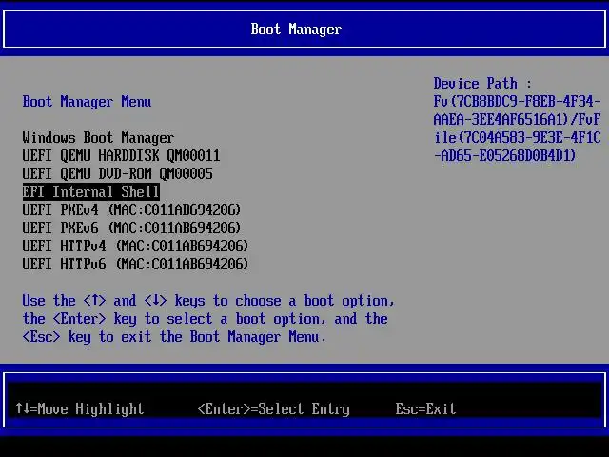Screen dimensions: 609x457
Task: Click the -AD65-E05268D0B4D1) path line
Action: tap(504, 156)
